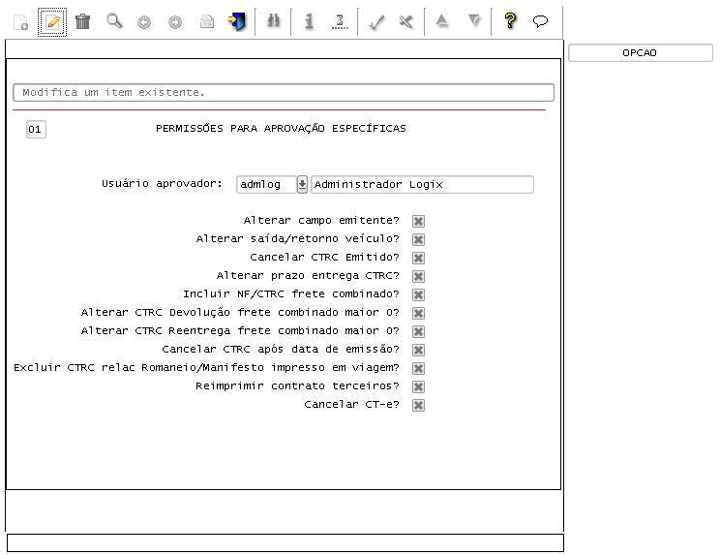720x555 pixels.
Task: Click the 'Modifica um item existente.' message box
Action: (x=284, y=92)
